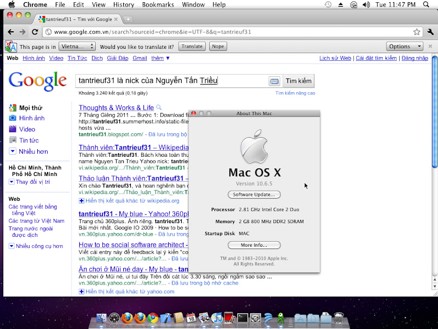Click the eject icon in menu bar
The width and height of the screenshot is (438, 329).
341,5
